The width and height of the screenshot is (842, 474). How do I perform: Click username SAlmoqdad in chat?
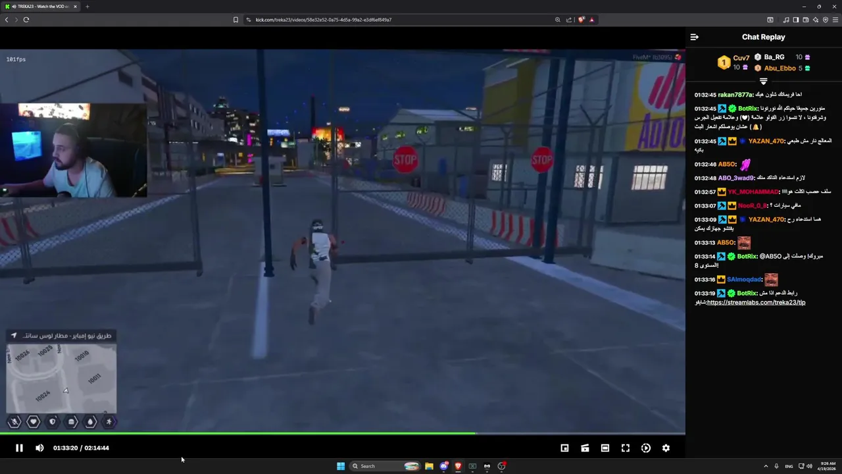click(744, 279)
